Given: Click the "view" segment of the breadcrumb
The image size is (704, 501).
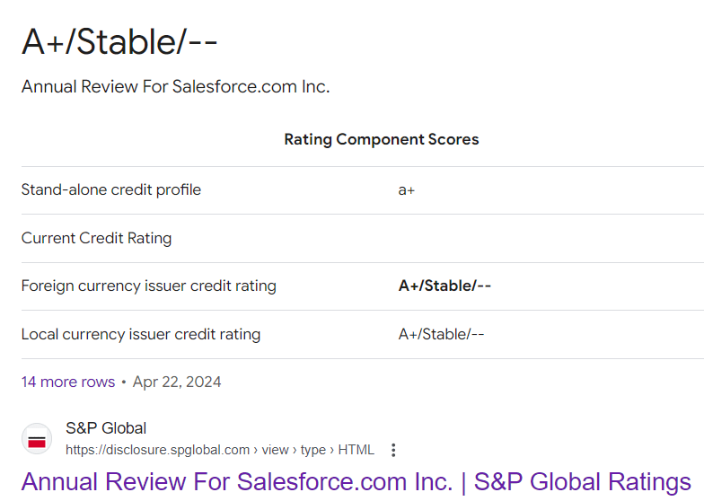Looking at the screenshot, I should tap(275, 449).
